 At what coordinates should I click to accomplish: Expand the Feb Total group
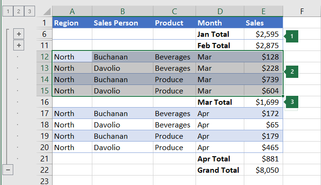tap(19, 45)
